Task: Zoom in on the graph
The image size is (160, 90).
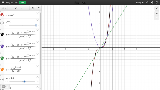Action: 157,14
